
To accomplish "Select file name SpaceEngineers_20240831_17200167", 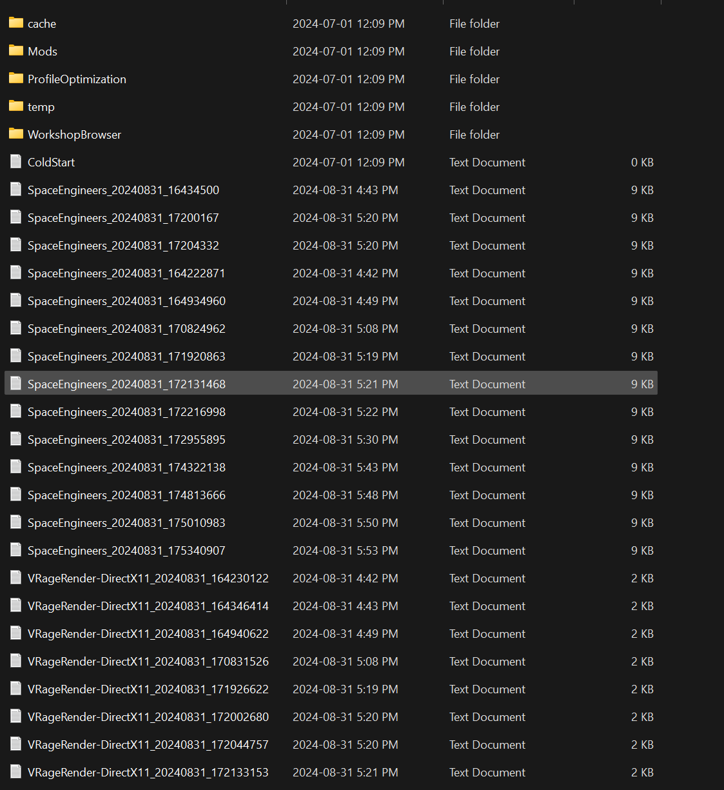I will coord(123,218).
